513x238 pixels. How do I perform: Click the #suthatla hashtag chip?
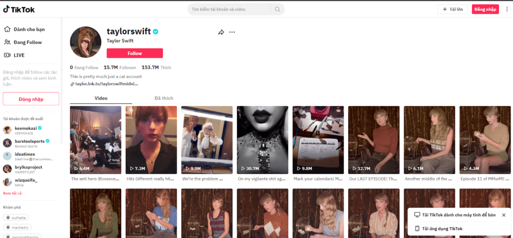pos(18,217)
